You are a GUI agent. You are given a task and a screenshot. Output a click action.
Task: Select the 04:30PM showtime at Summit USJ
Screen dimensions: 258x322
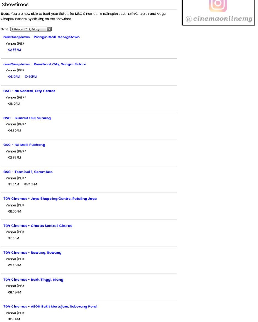pyautogui.click(x=14, y=130)
